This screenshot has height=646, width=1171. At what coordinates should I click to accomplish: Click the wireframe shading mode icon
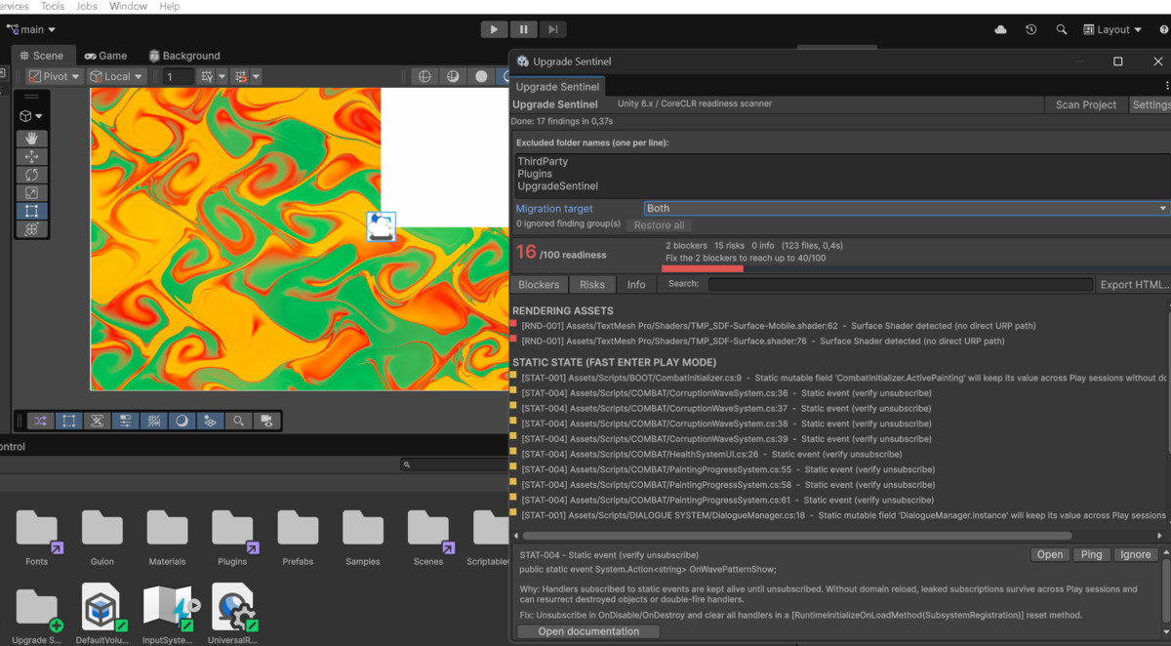point(424,76)
